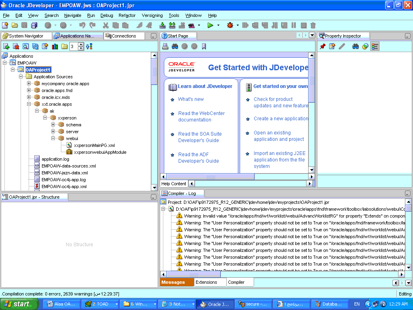Viewport: 413px width, 310px height.
Task: Click the binoculars icon in Property Inspector toolbar
Action: [356, 47]
